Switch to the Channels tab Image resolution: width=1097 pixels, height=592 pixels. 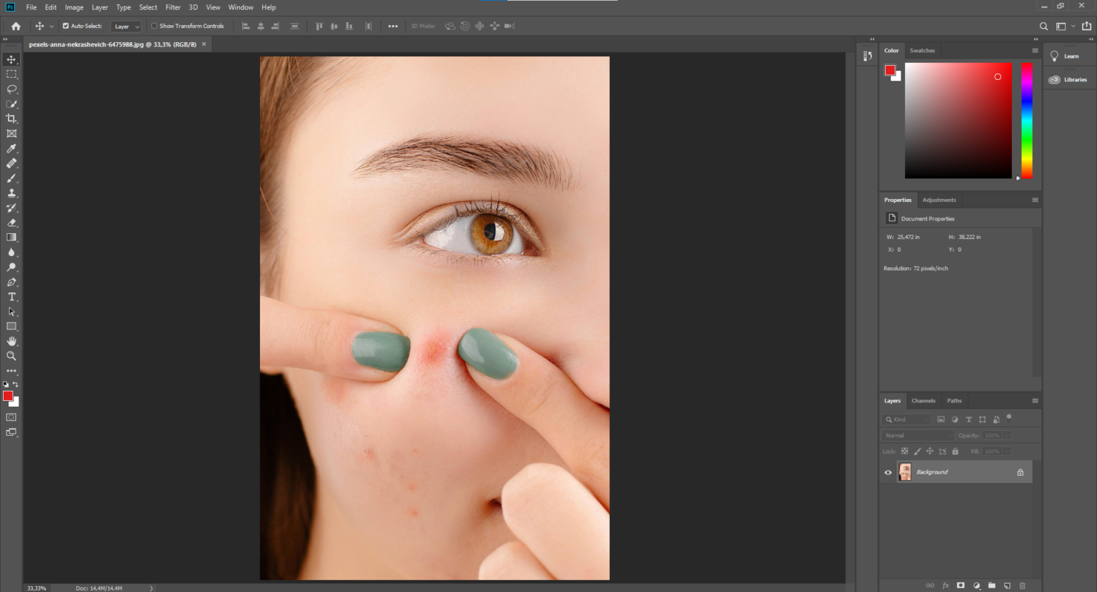click(x=923, y=401)
